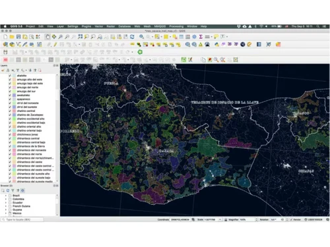Toggle the ch'ol del noroeste checkbox
Viewport: 330px width, 247px height.
tap(10, 103)
